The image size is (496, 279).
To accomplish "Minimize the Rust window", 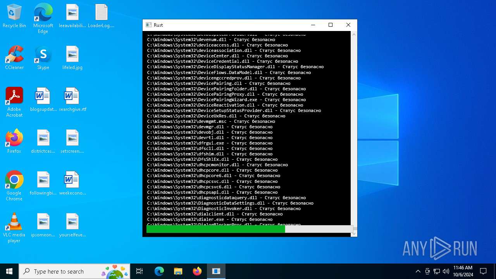I will 313,25.
